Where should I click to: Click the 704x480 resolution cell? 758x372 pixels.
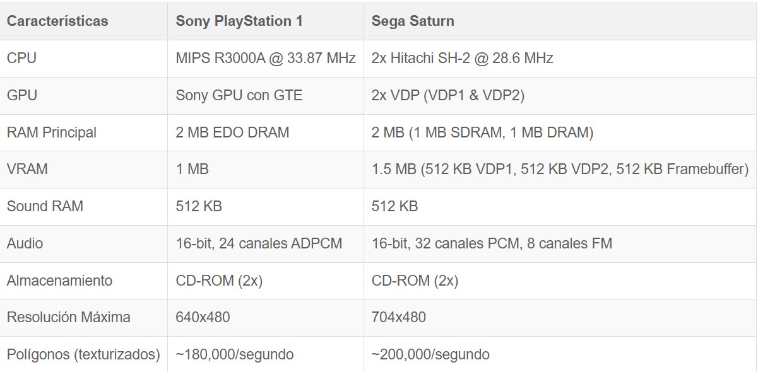coord(398,317)
